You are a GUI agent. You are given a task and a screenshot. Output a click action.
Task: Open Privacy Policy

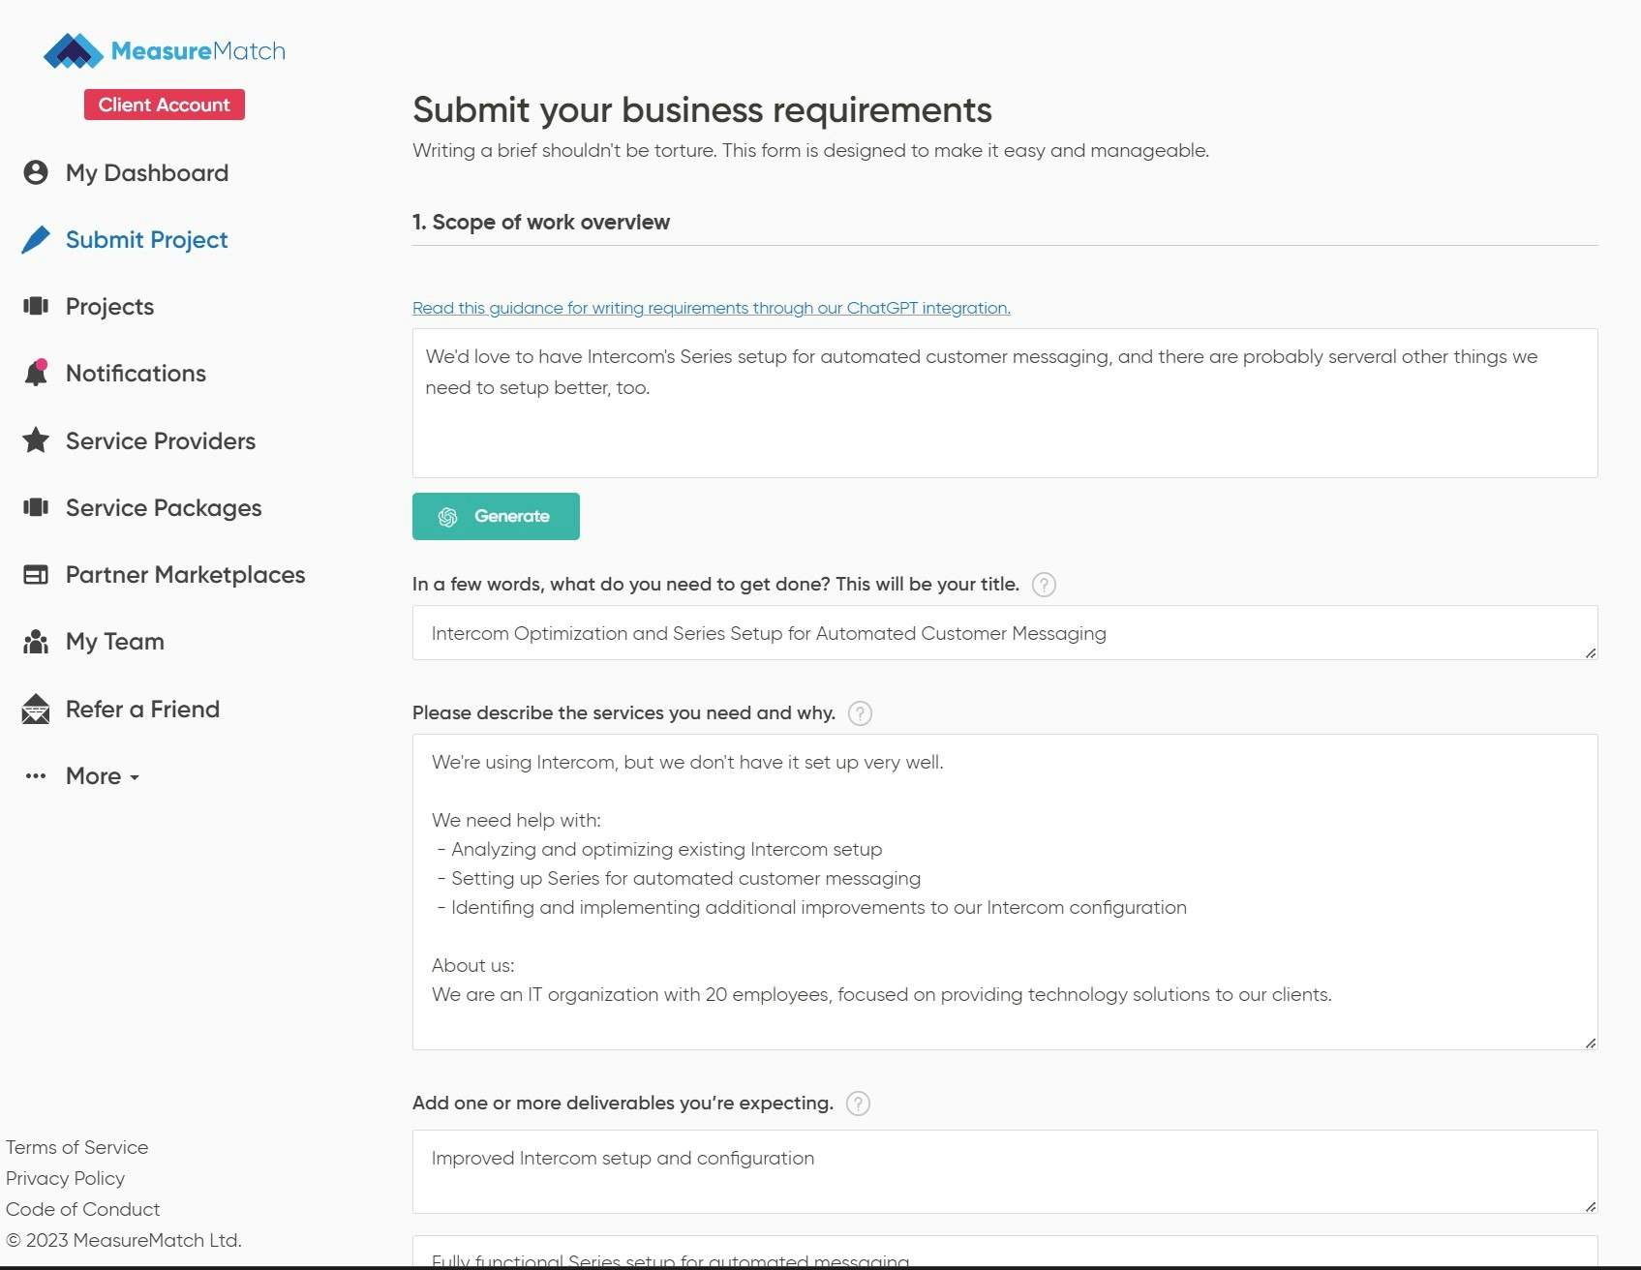[66, 1178]
